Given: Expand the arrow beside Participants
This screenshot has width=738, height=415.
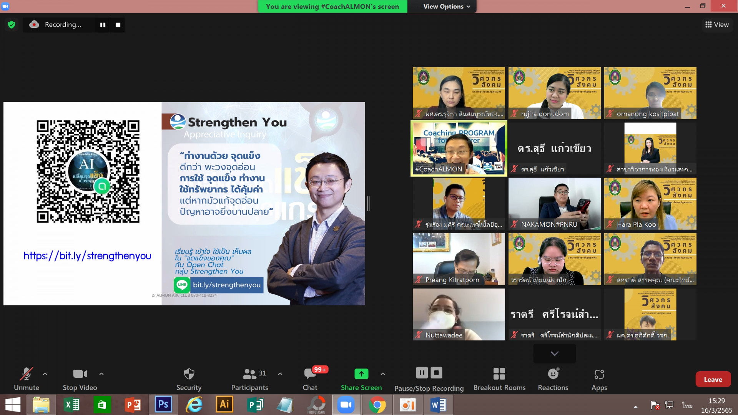Looking at the screenshot, I should click(x=280, y=373).
